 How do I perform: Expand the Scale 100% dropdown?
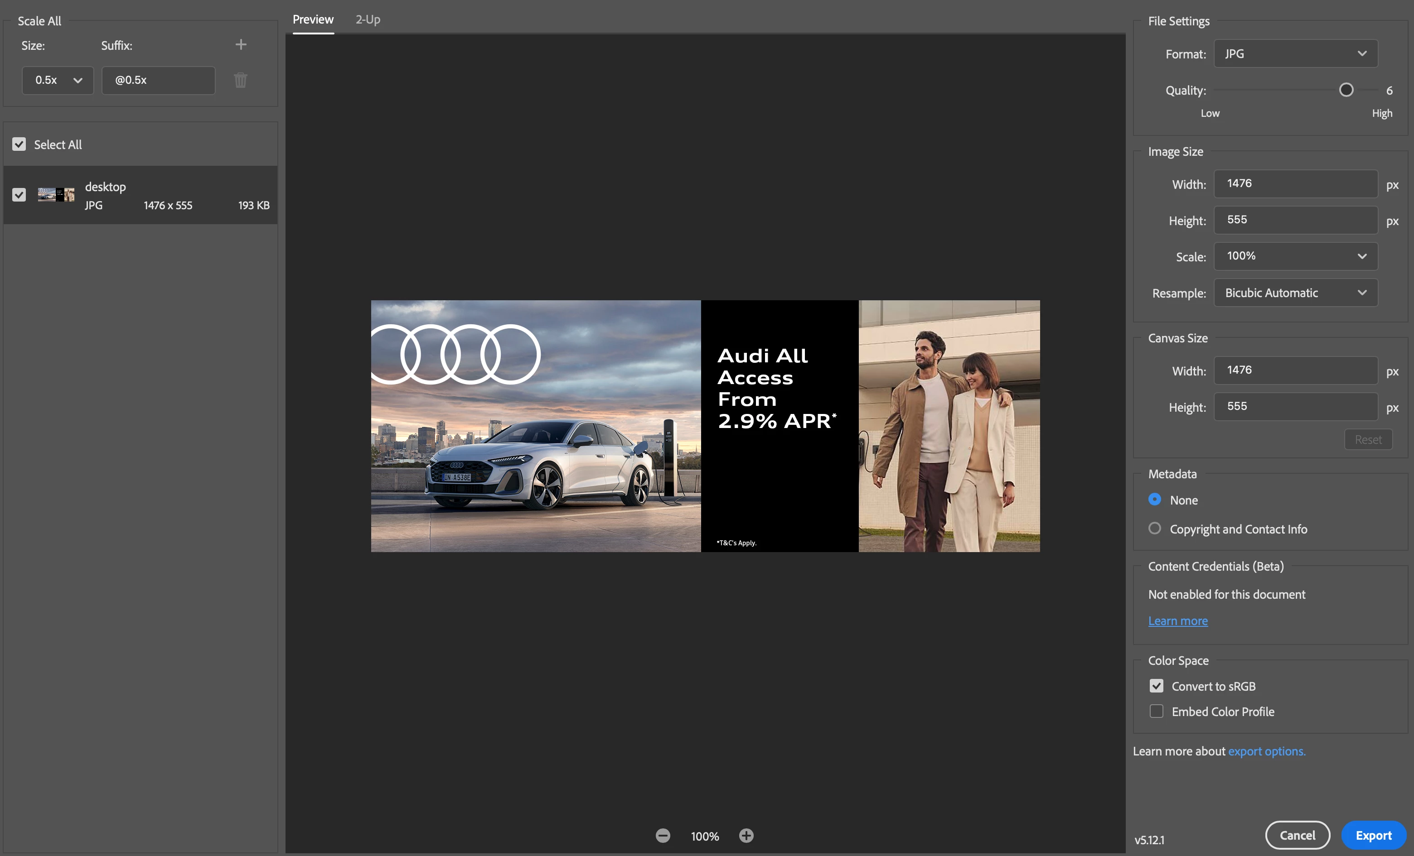pyautogui.click(x=1295, y=256)
